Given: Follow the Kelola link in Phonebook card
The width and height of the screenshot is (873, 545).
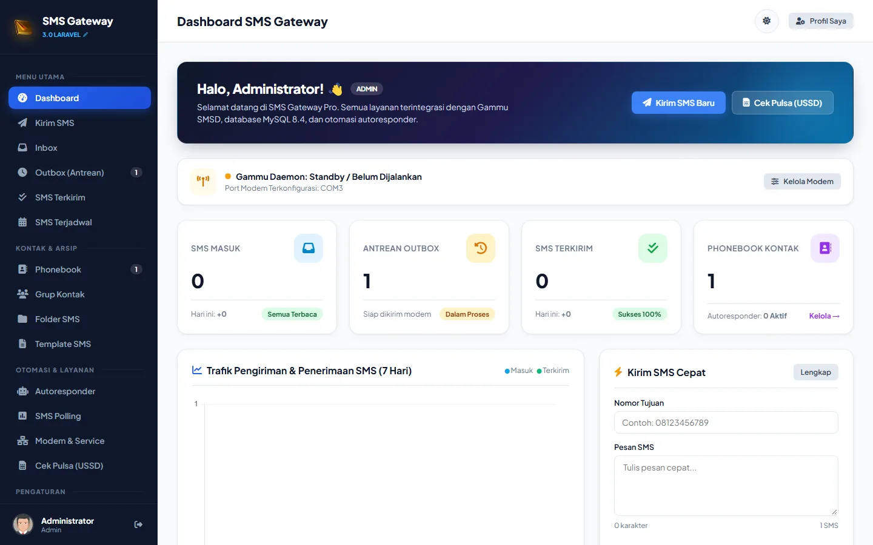Looking at the screenshot, I should [824, 316].
